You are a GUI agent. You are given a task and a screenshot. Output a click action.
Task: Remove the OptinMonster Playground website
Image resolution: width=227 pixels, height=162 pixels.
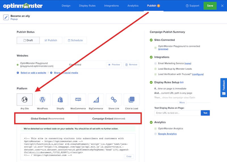tap(131, 65)
